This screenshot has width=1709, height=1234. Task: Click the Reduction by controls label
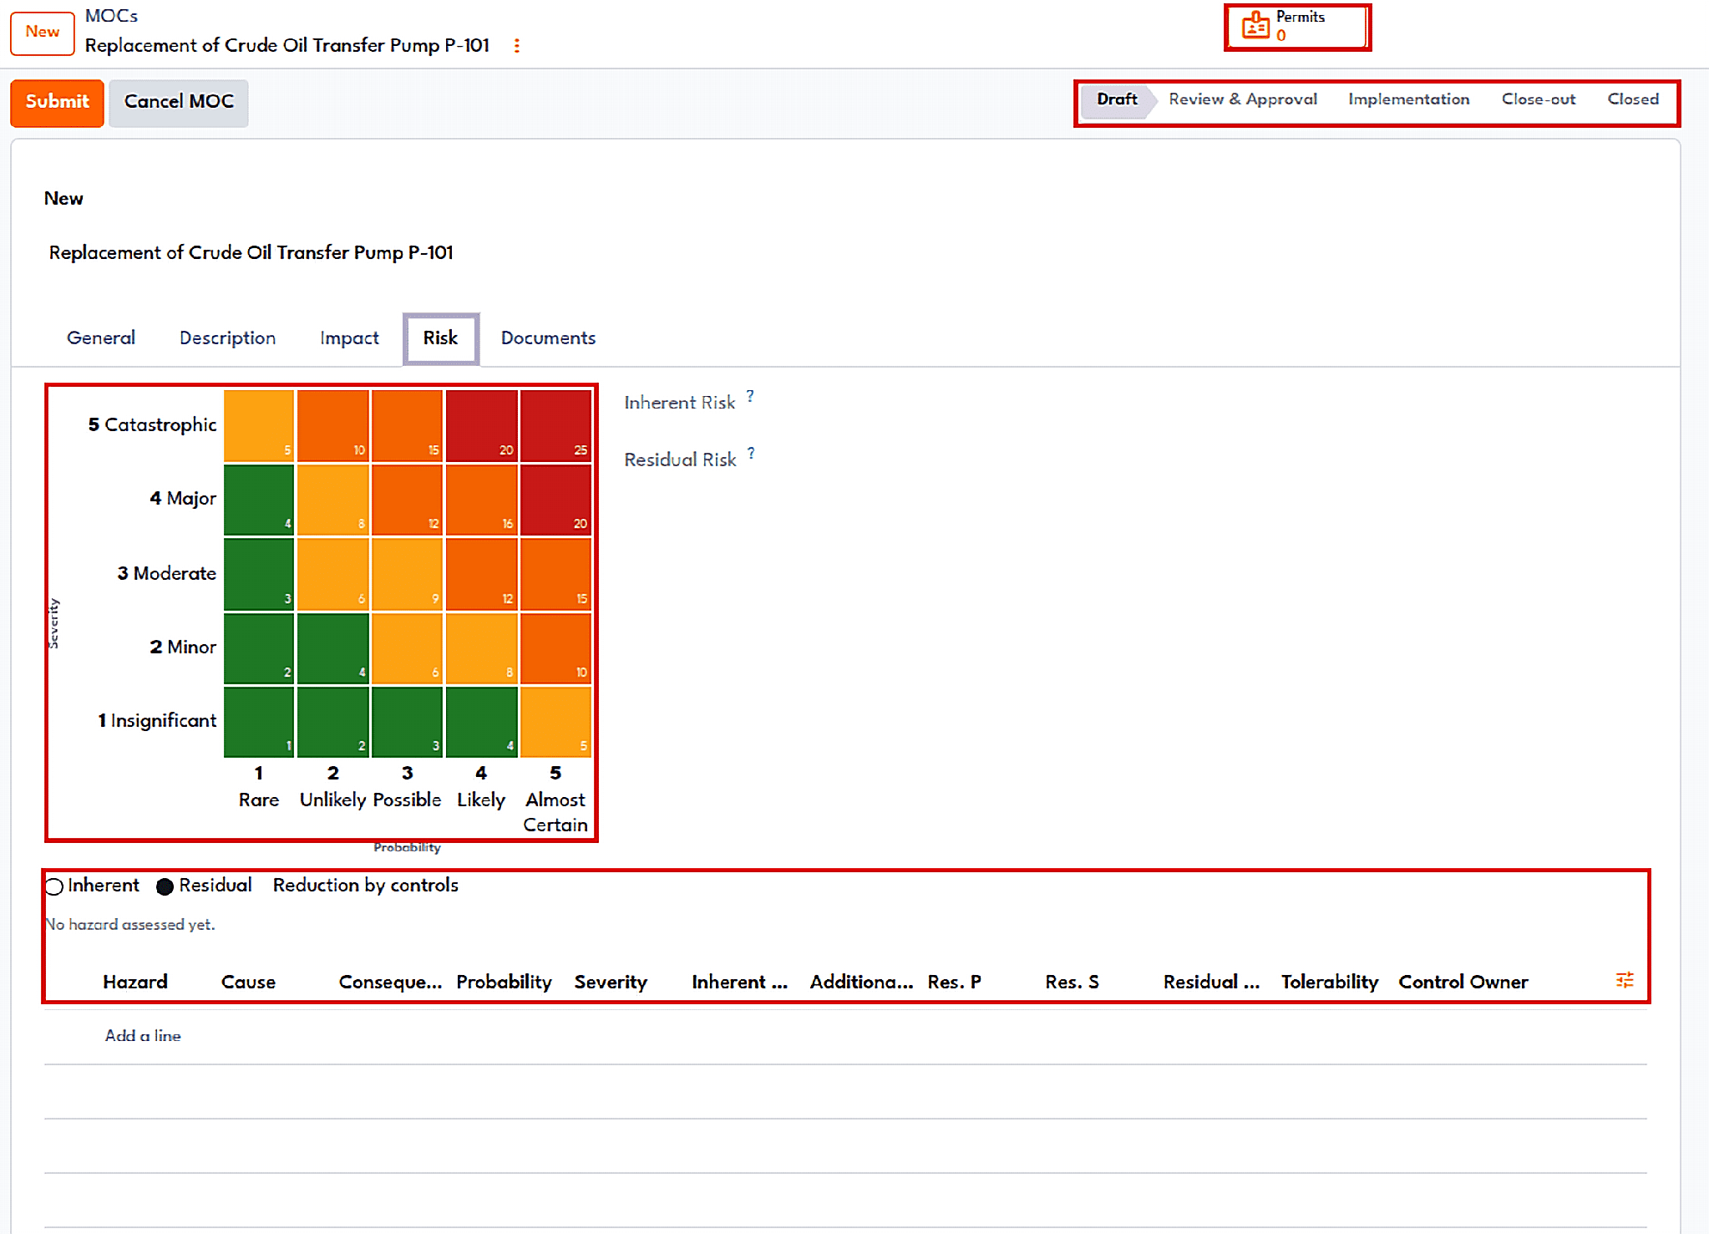[x=365, y=885]
